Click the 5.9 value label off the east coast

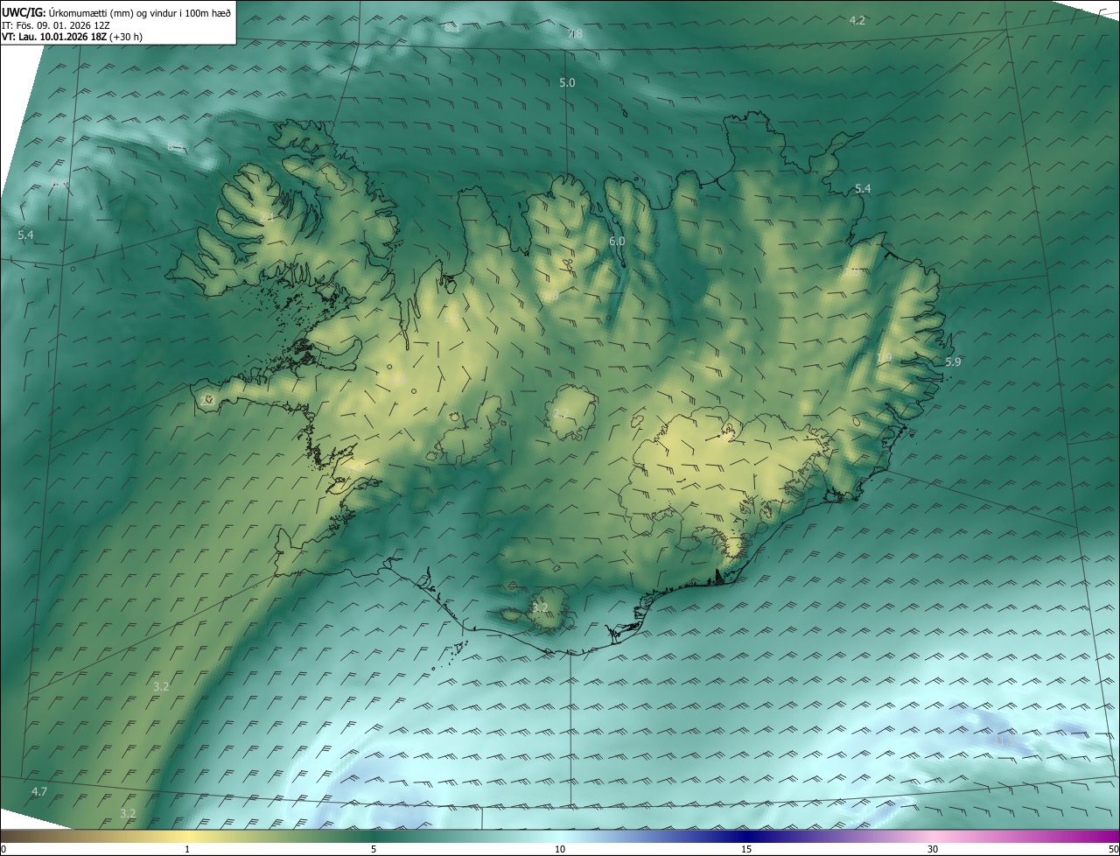(953, 361)
